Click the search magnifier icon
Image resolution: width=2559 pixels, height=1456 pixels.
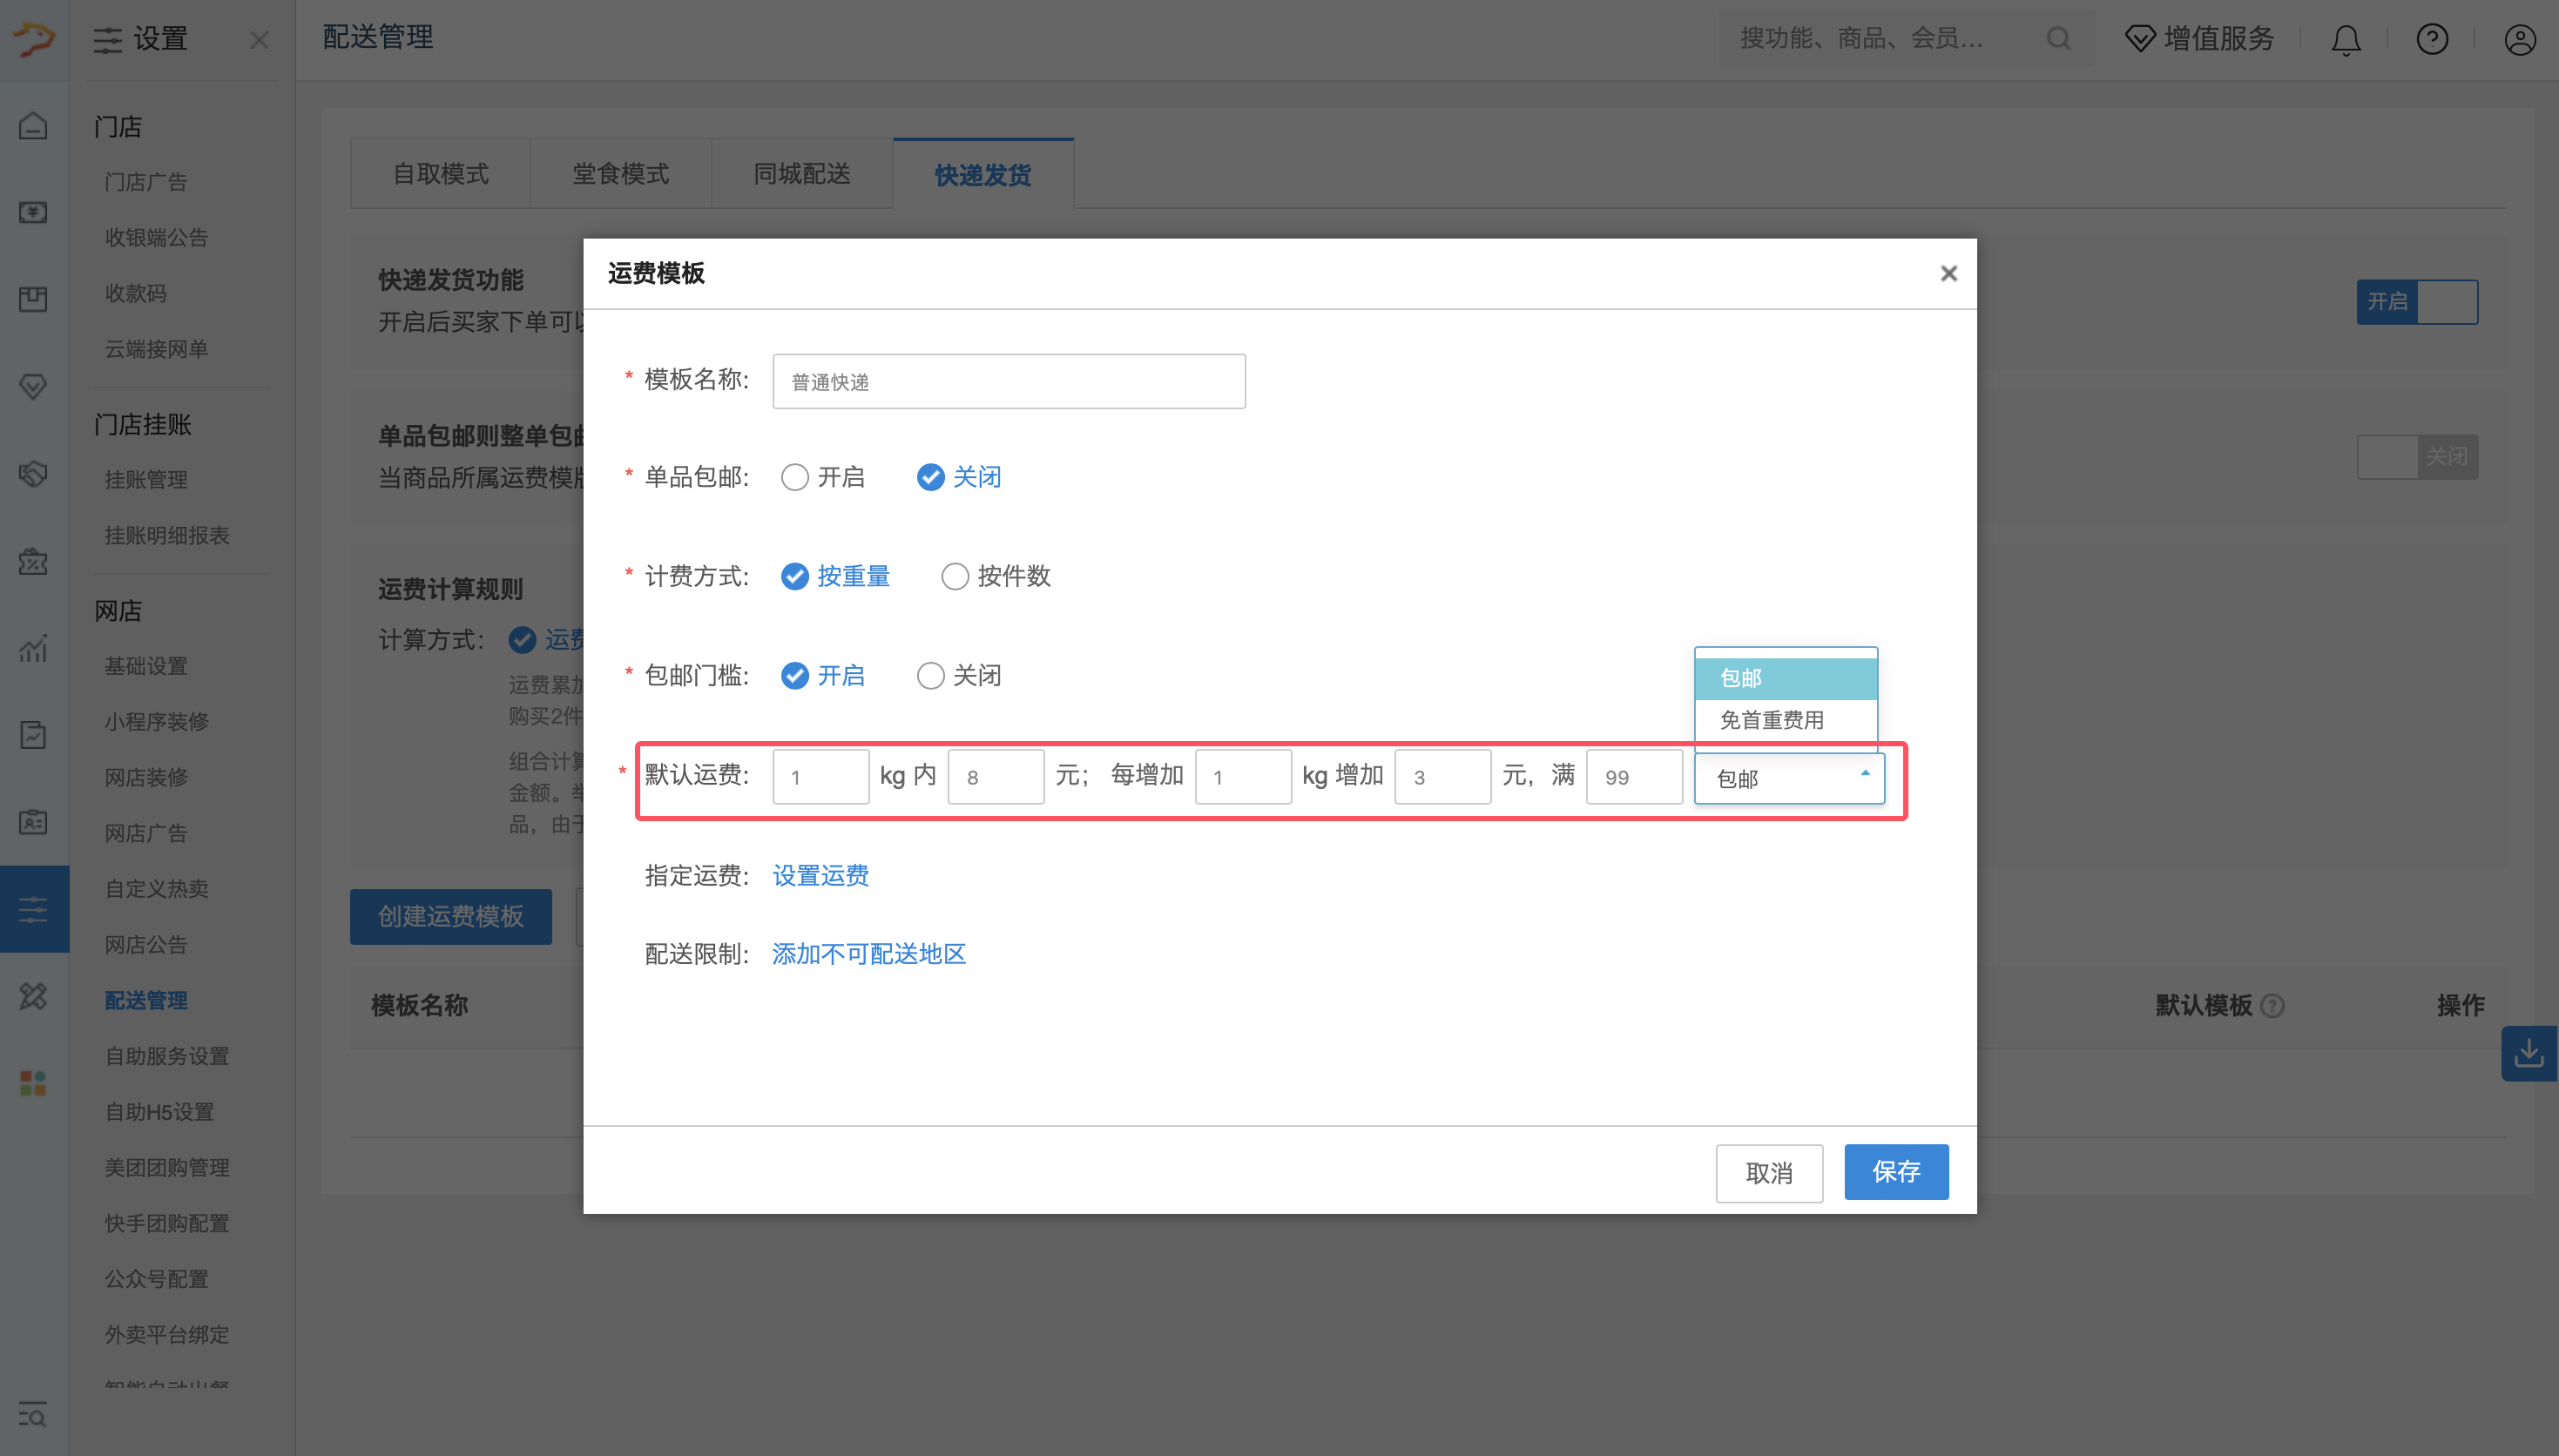2058,39
